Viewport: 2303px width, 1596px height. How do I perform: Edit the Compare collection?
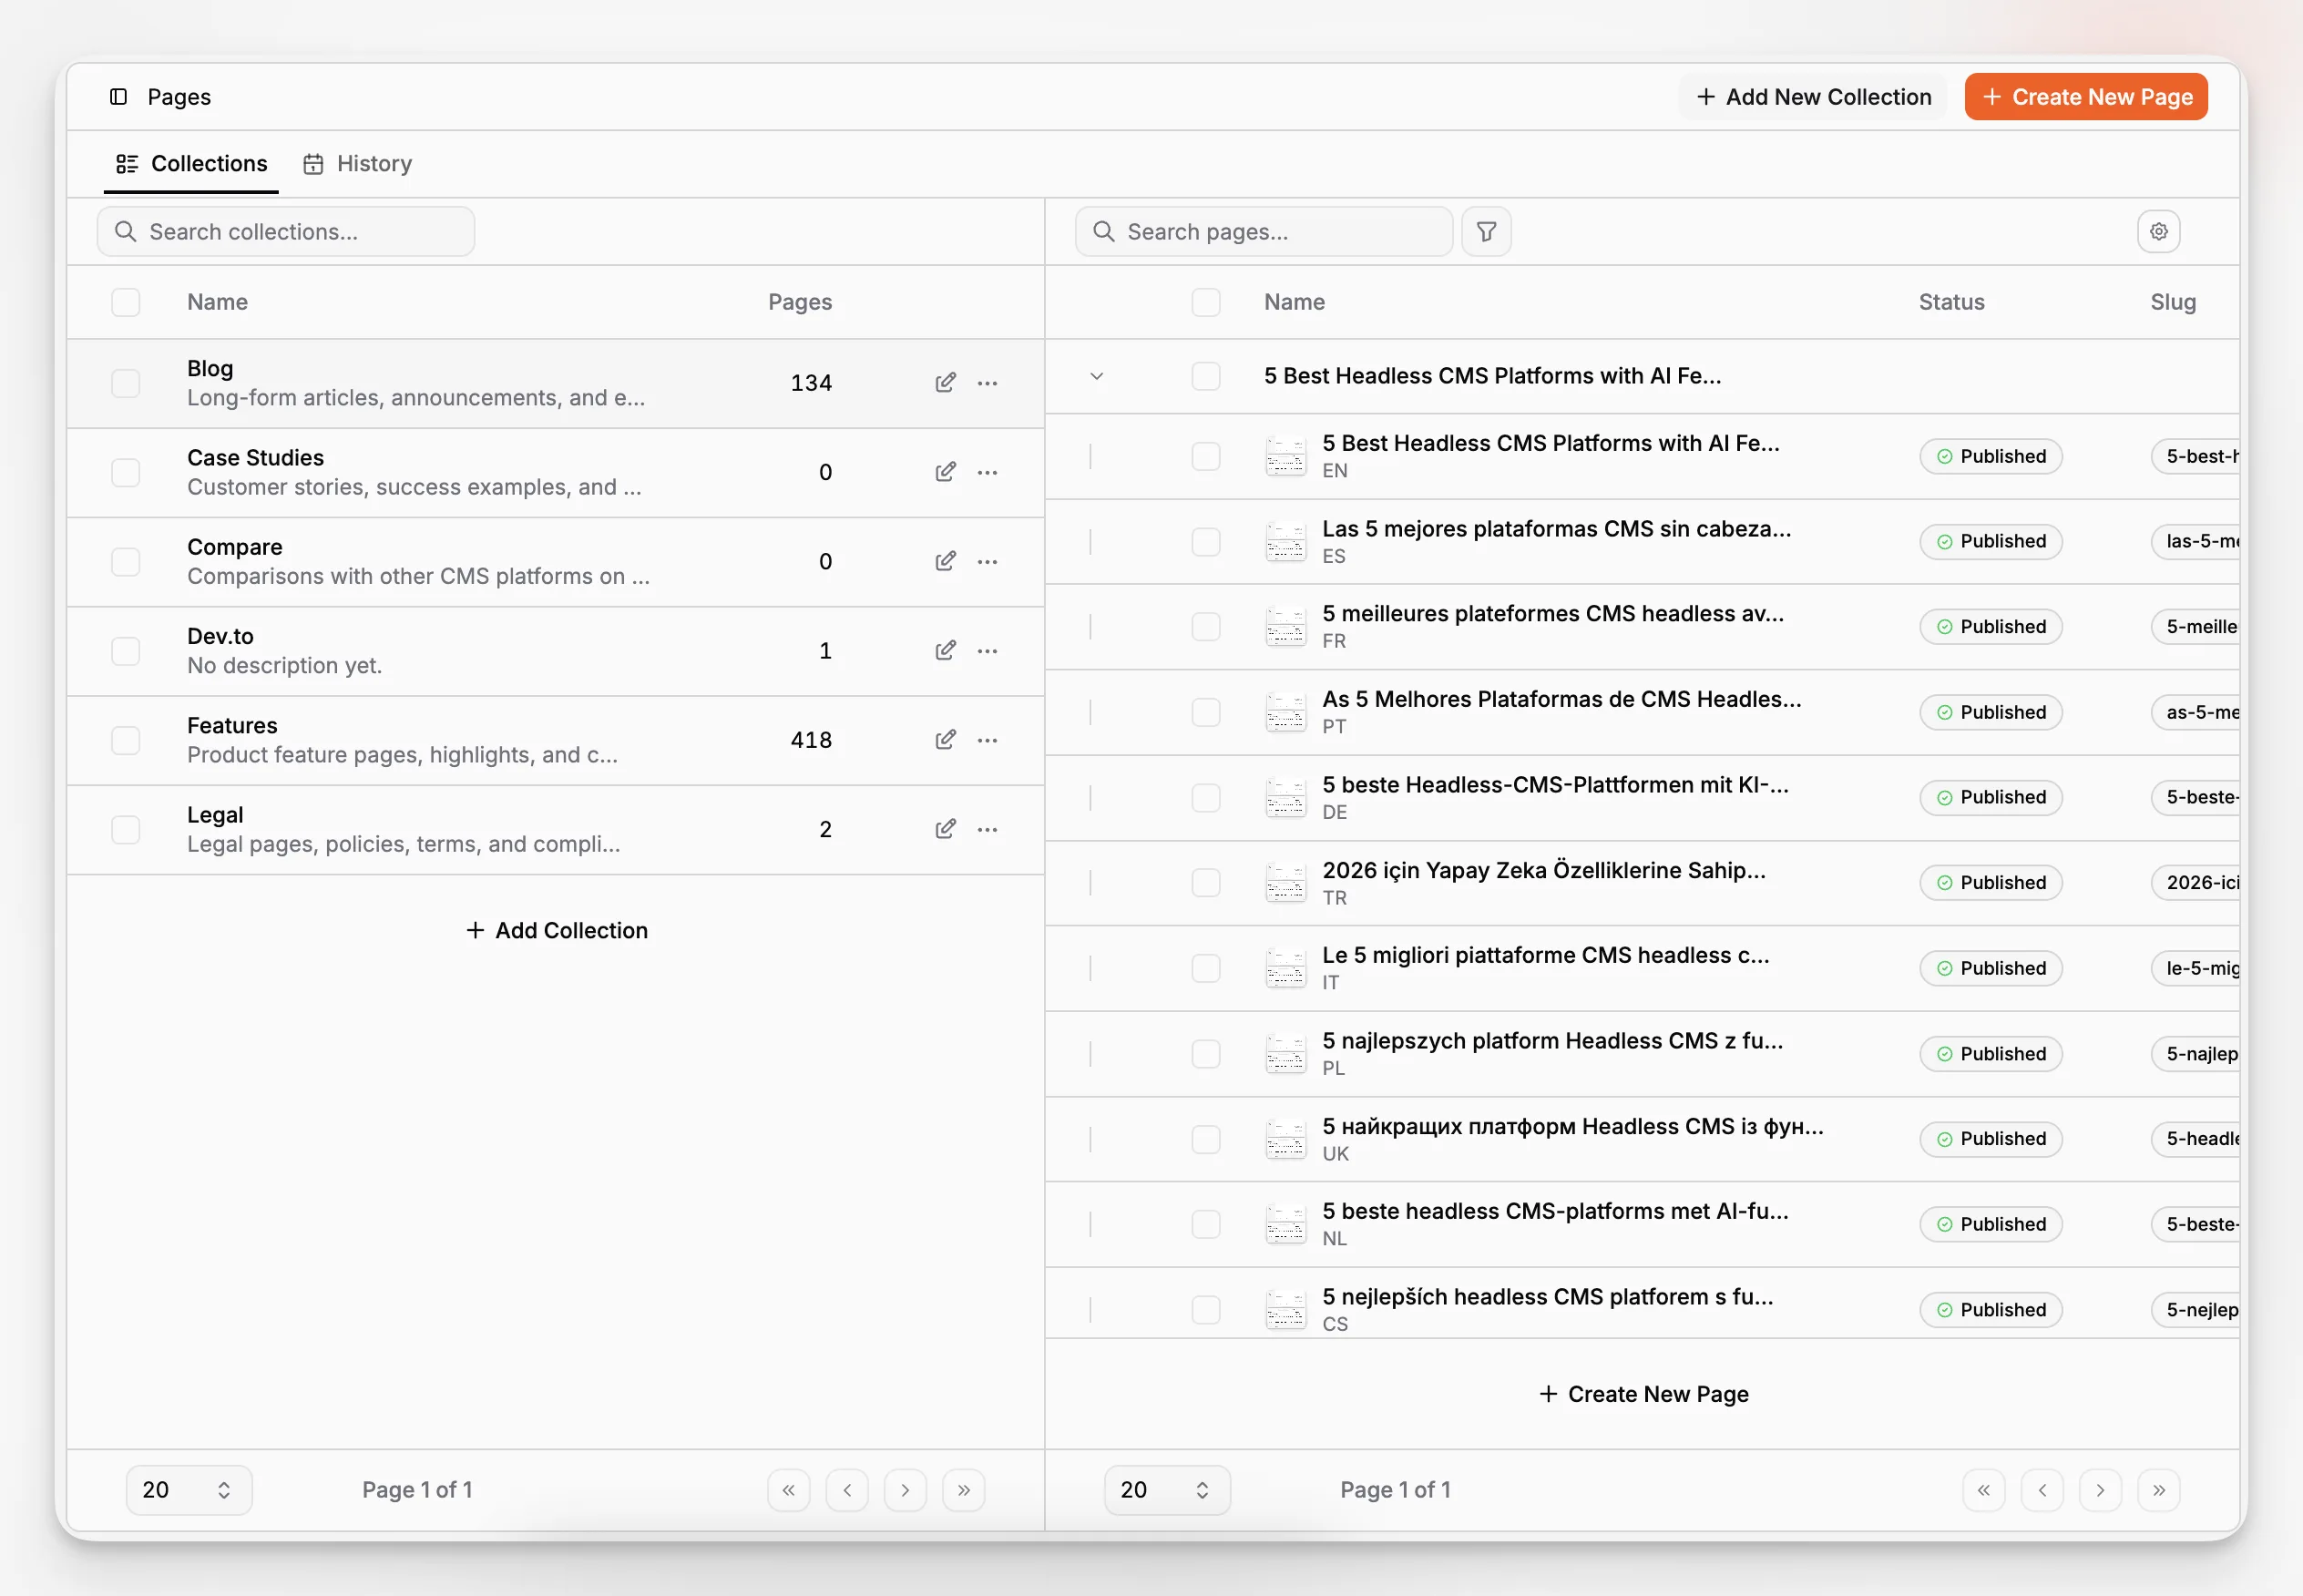click(945, 561)
